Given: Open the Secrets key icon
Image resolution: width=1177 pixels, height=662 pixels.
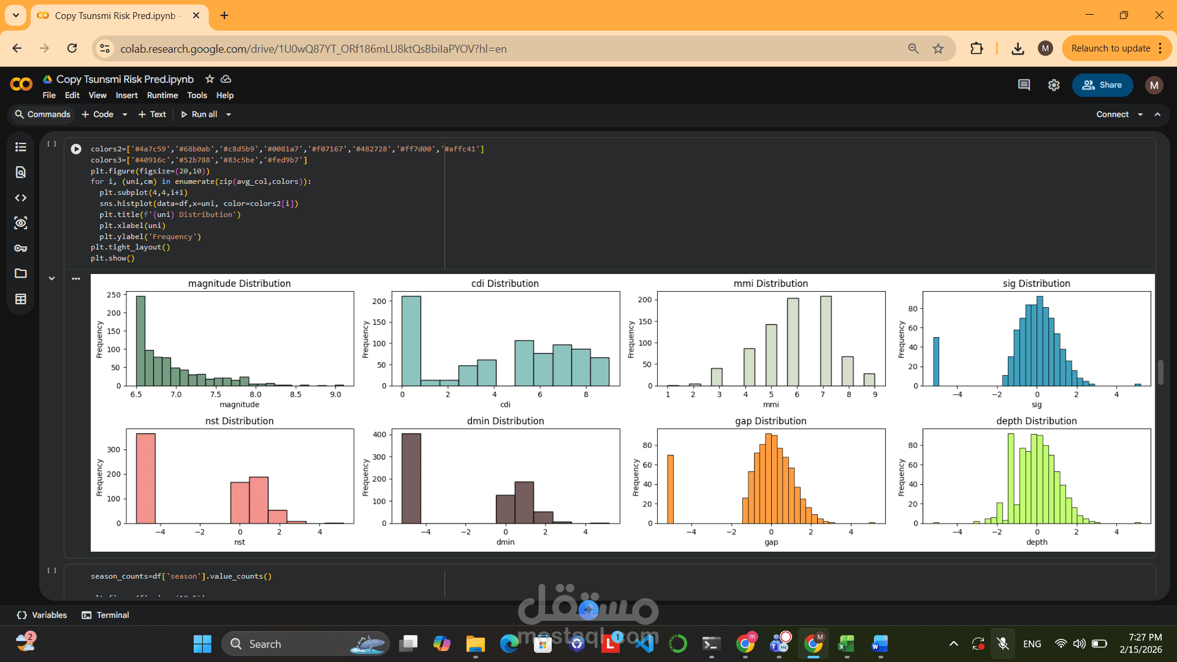Looking at the screenshot, I should pyautogui.click(x=21, y=248).
